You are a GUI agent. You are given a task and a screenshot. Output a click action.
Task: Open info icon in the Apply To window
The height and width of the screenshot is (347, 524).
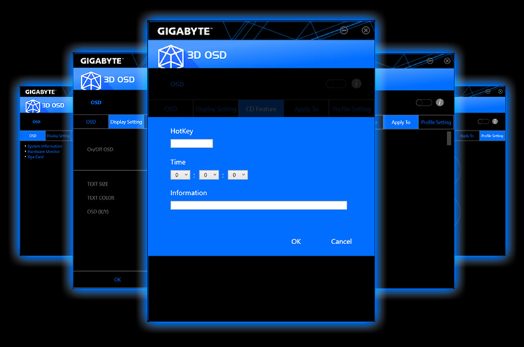tap(440, 103)
